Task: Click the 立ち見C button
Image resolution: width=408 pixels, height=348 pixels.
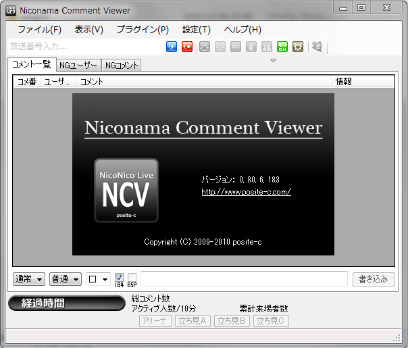Action: tap(271, 321)
